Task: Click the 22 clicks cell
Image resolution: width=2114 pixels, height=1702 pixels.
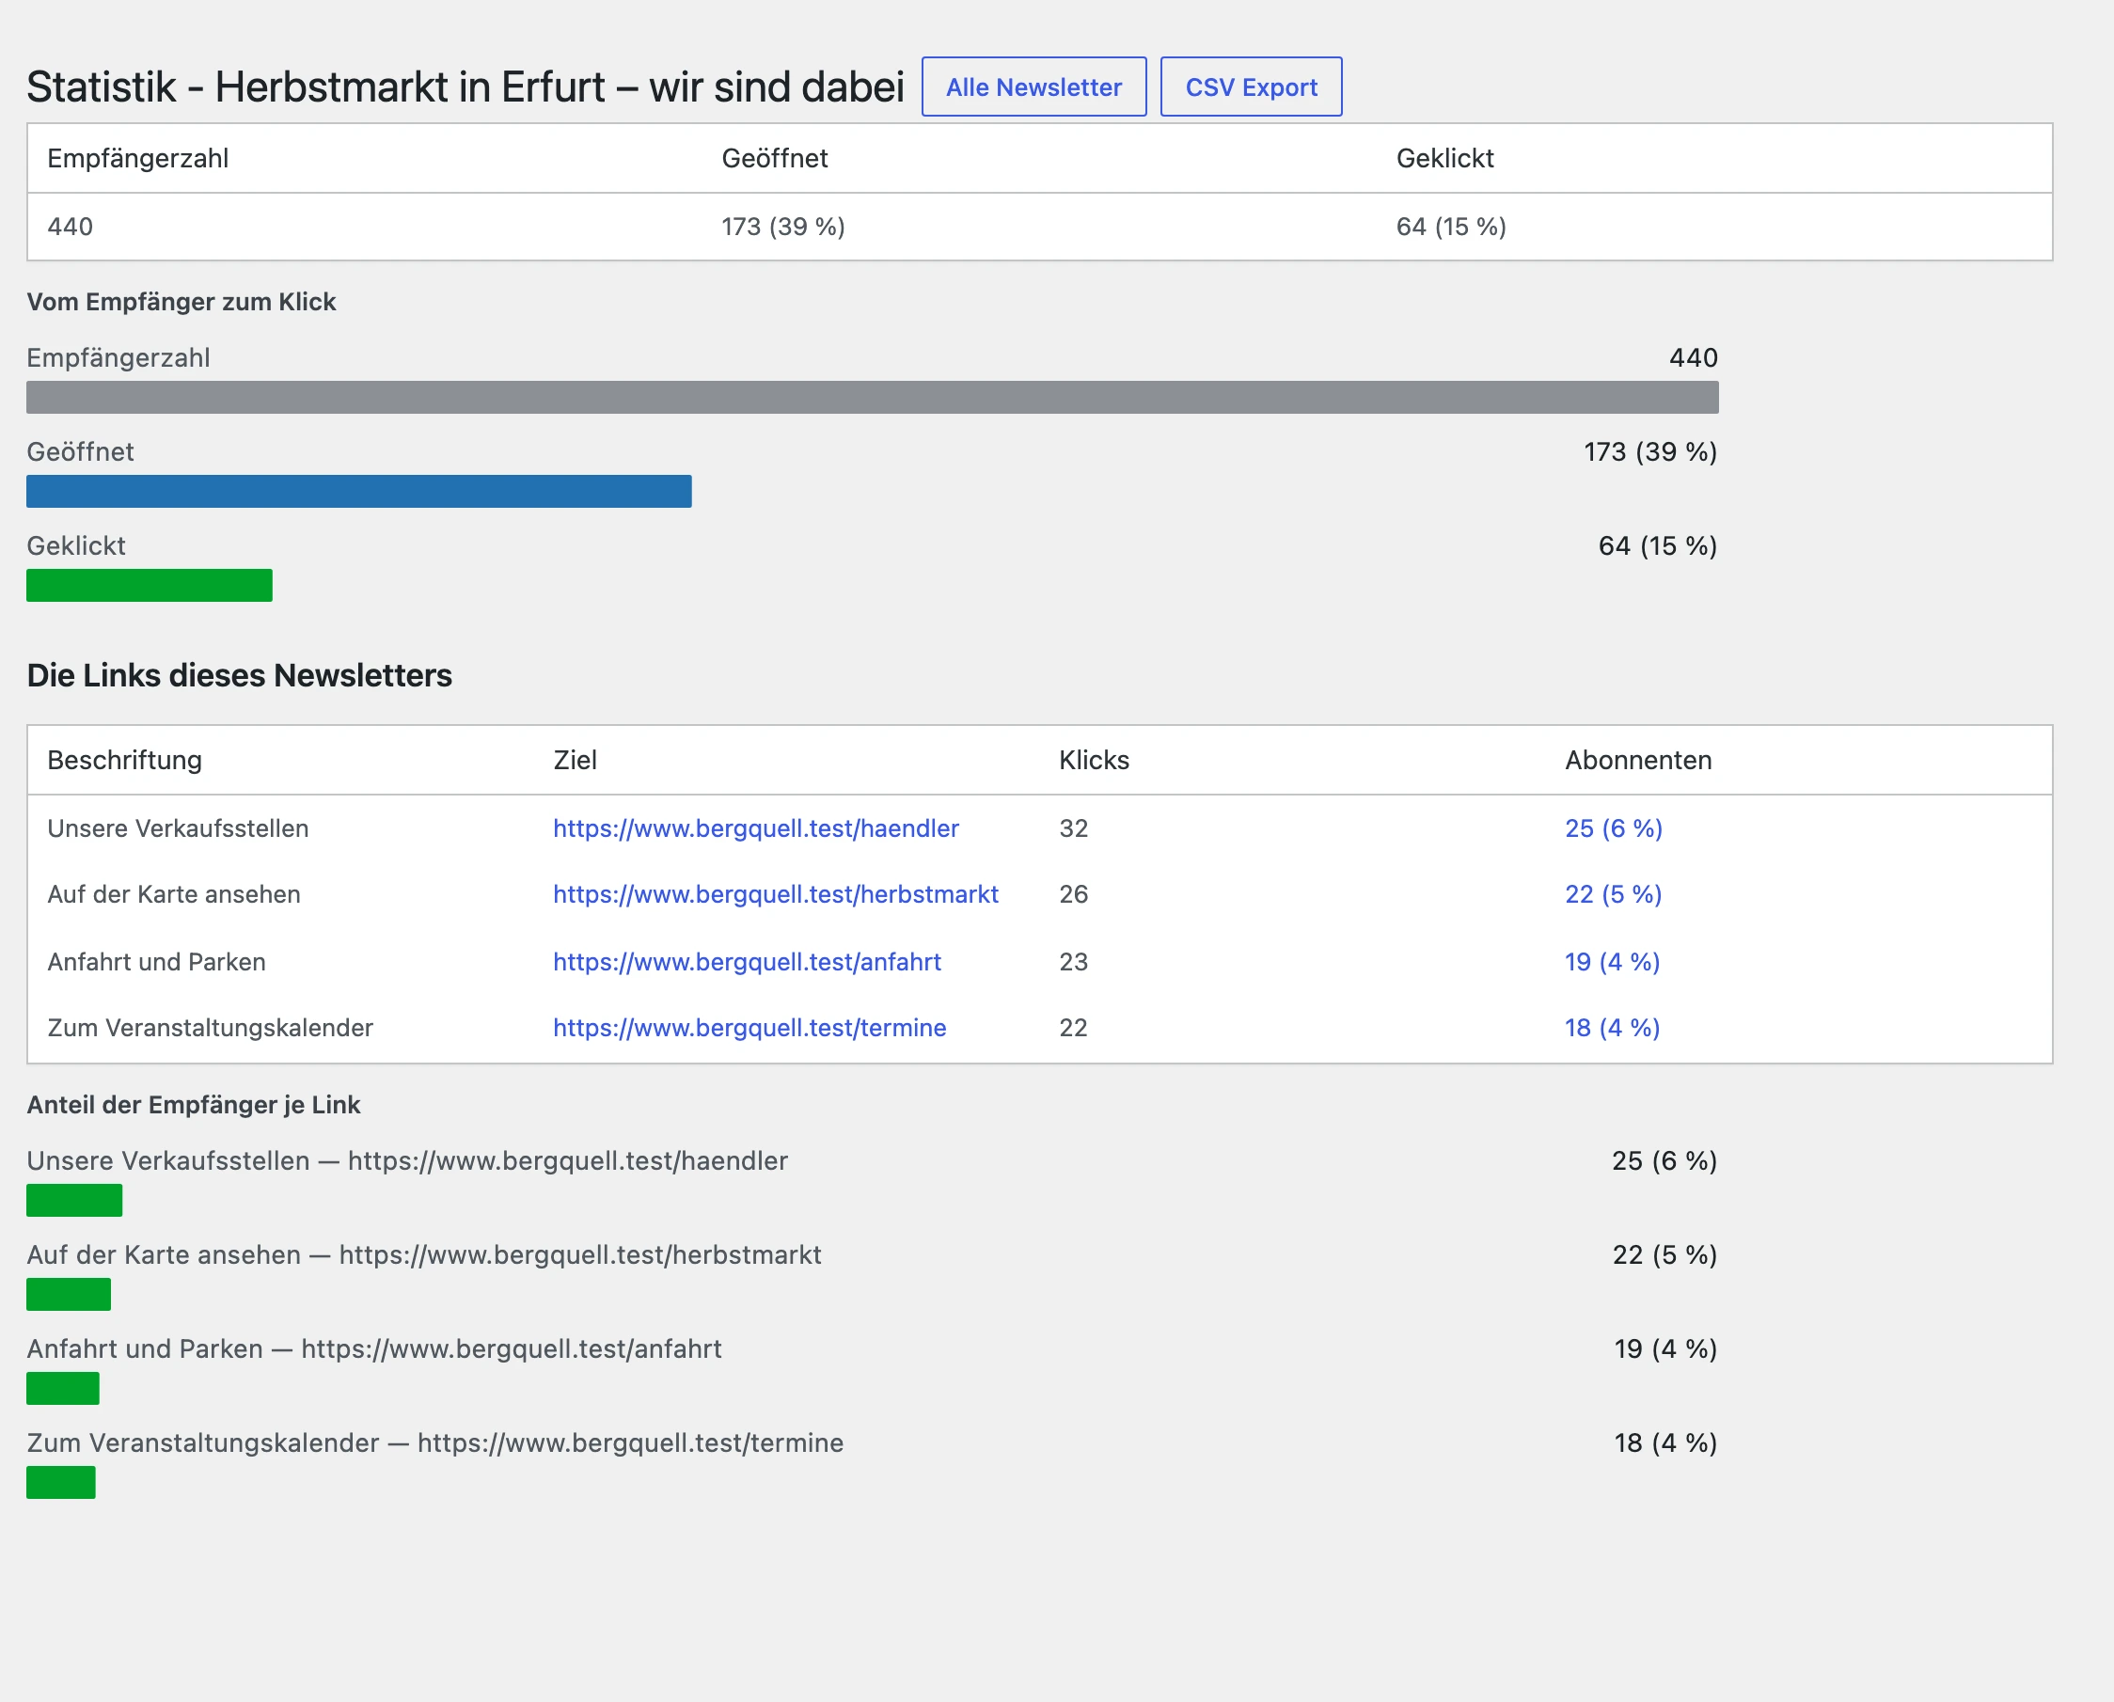Action: click(1074, 1028)
